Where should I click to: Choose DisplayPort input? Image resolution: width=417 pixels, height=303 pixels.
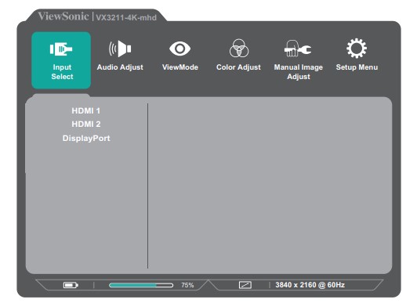point(86,139)
